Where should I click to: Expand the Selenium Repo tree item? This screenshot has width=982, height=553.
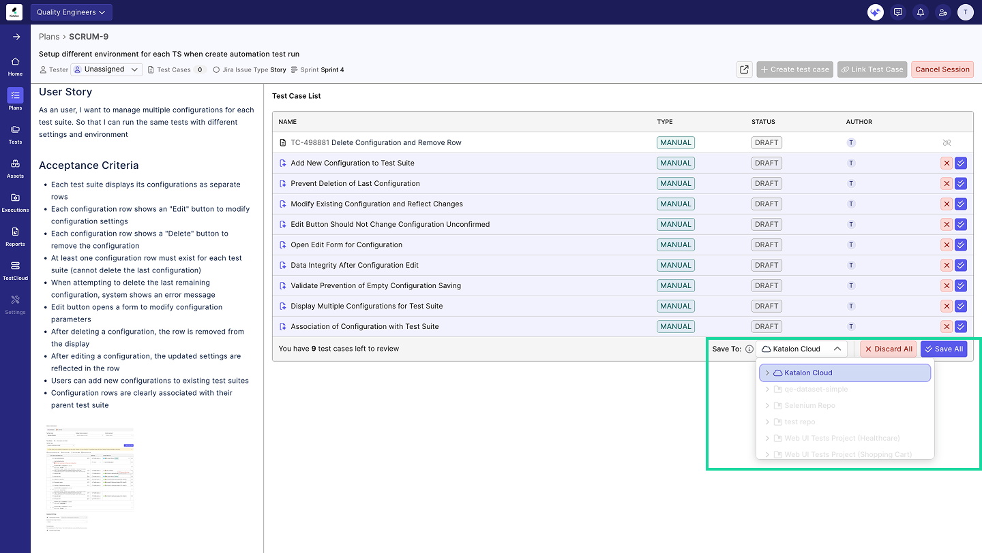pos(767,405)
